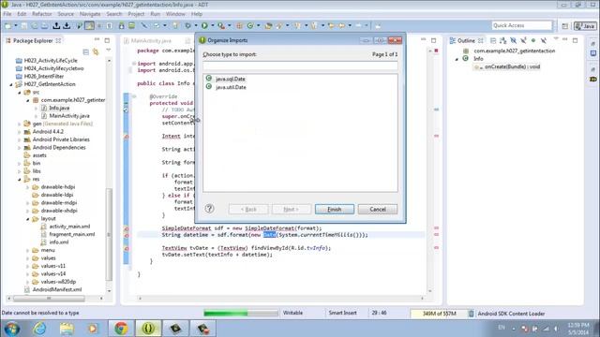Open the Edit menu
Screen dimensions: 600x337
click(22, 14)
